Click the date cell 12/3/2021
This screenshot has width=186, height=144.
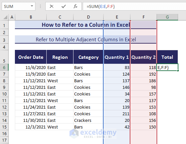31,127
